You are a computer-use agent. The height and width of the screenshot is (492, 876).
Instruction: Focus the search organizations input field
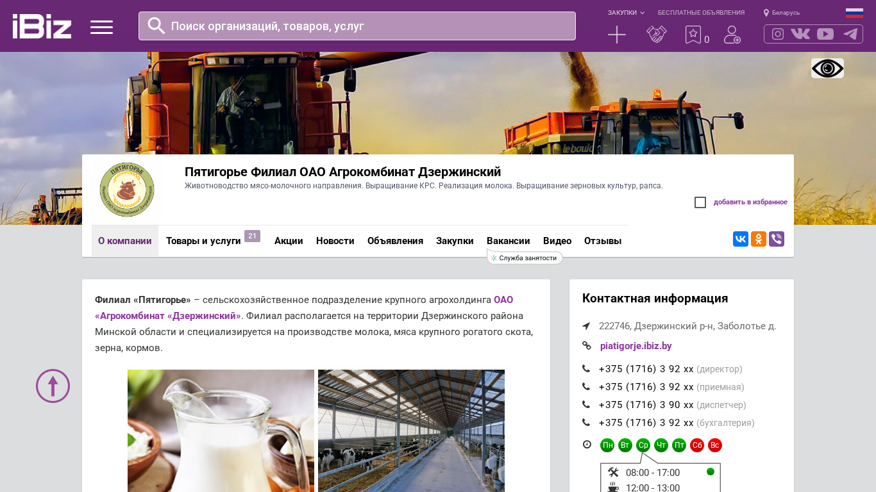tap(357, 26)
